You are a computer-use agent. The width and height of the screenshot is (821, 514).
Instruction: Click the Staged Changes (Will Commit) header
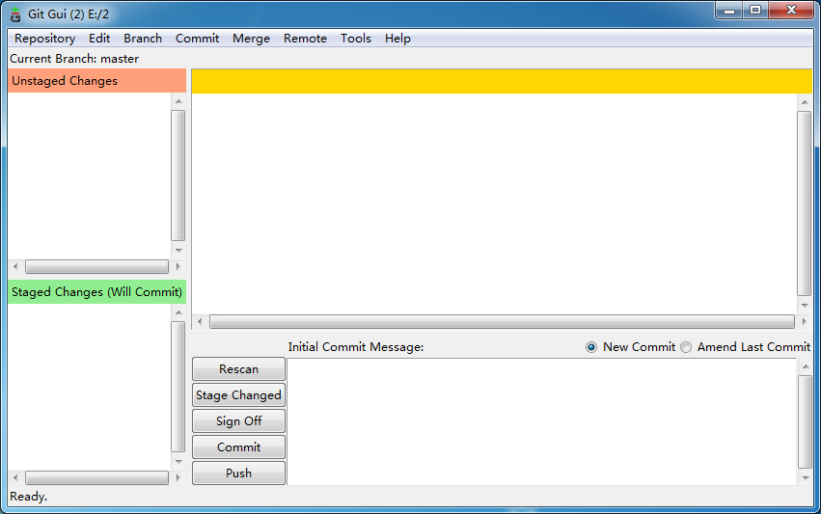[x=96, y=292]
